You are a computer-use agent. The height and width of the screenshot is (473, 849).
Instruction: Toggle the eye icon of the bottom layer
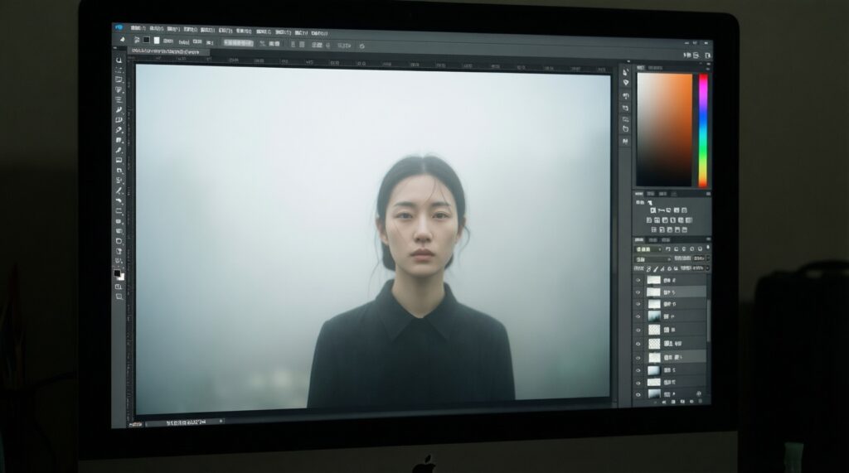(638, 393)
